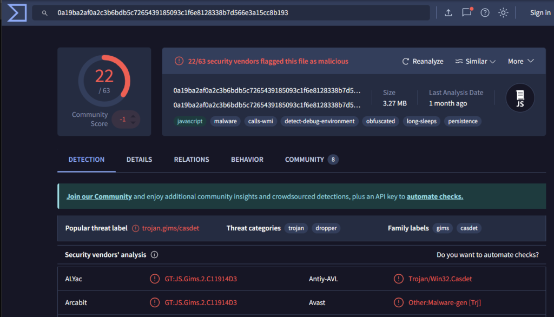Select the detect-debug-environment tag
The image size is (554, 317).
click(319, 121)
